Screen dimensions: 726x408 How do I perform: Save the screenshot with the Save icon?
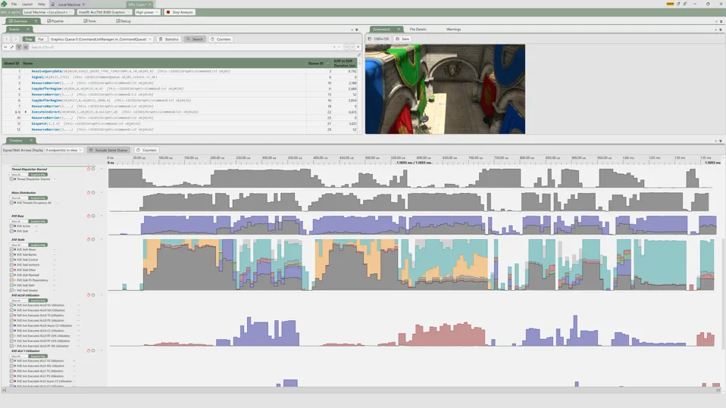402,39
